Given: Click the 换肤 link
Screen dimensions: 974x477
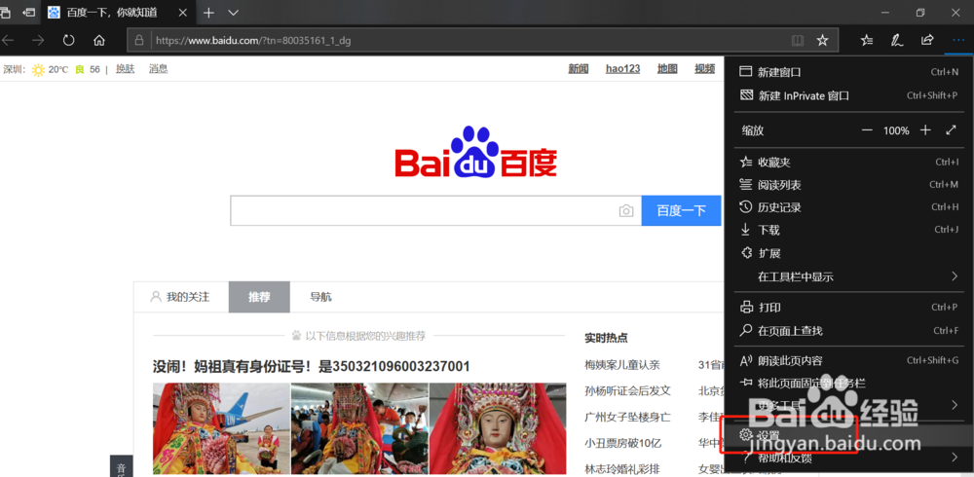Looking at the screenshot, I should [x=126, y=69].
